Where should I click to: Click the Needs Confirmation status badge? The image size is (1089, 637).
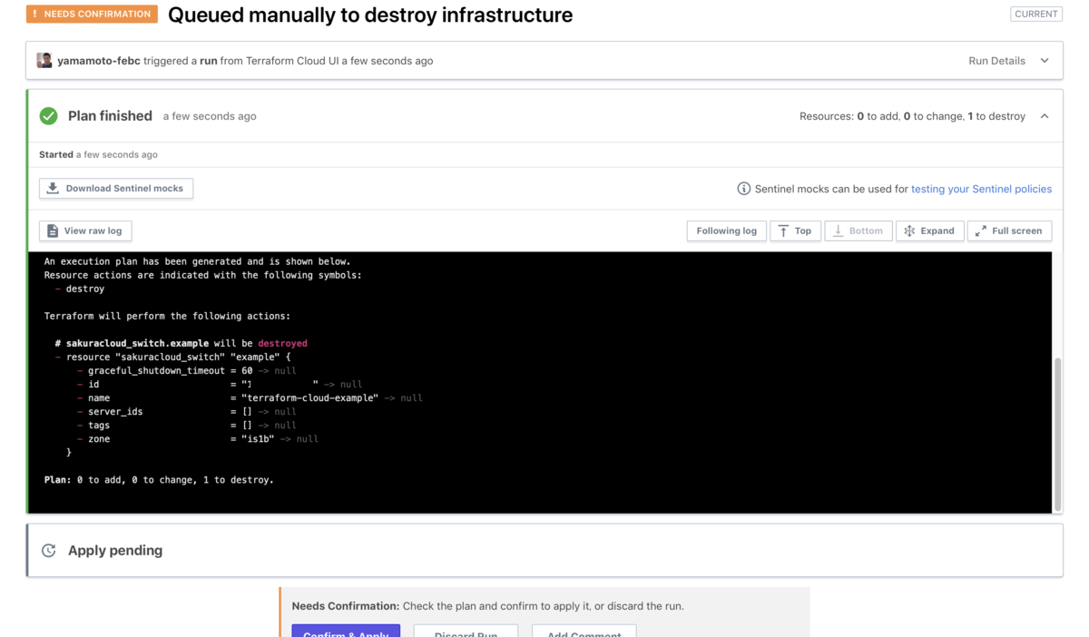pos(92,15)
